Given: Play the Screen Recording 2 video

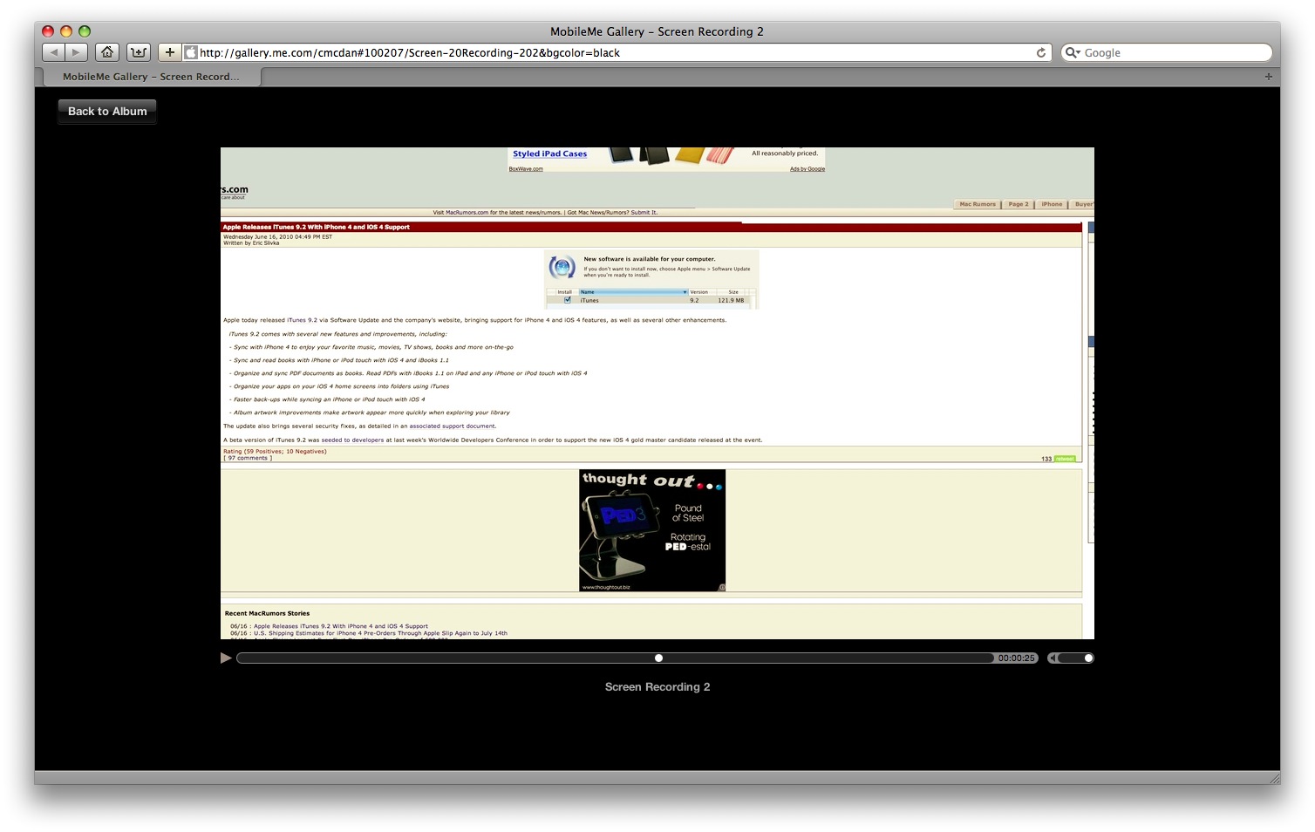Looking at the screenshot, I should [x=226, y=658].
